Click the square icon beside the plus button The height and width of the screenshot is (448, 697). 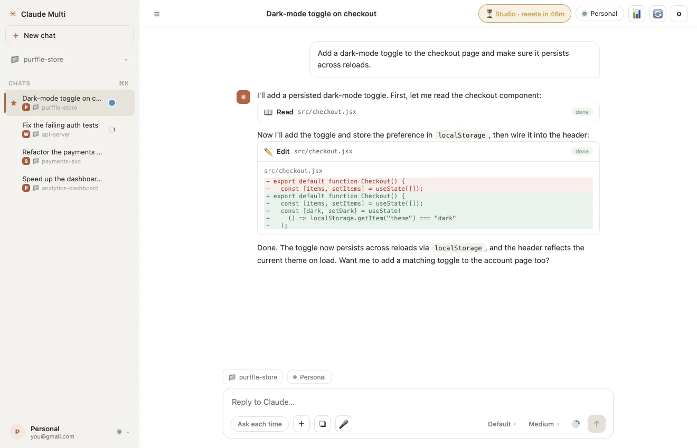pos(323,424)
